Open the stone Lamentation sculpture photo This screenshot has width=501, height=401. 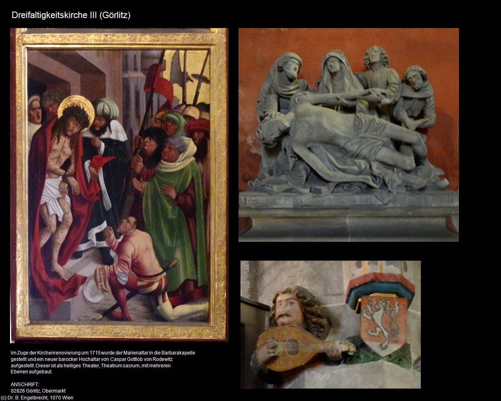tap(349, 135)
